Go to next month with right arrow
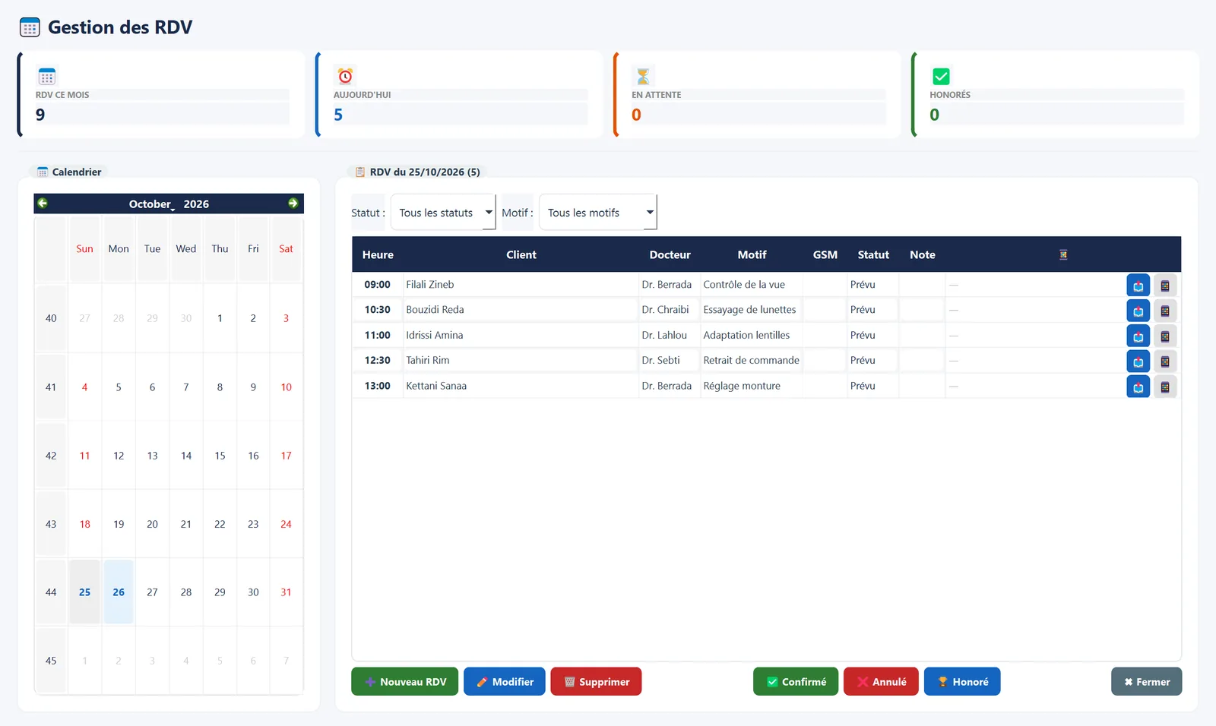Screen dimensions: 1216x726 [293, 203]
